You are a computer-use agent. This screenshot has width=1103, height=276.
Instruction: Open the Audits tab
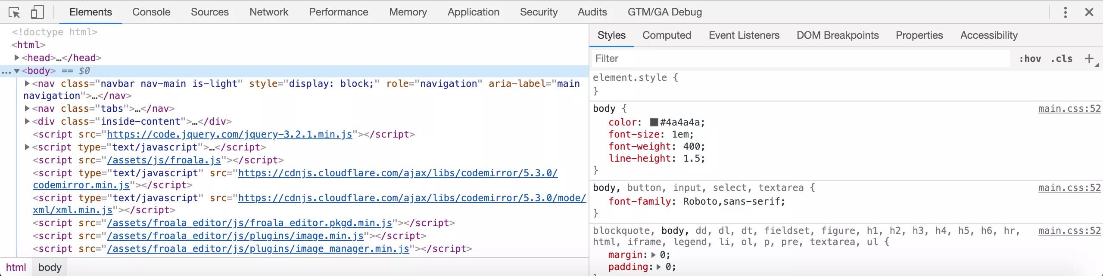[592, 12]
